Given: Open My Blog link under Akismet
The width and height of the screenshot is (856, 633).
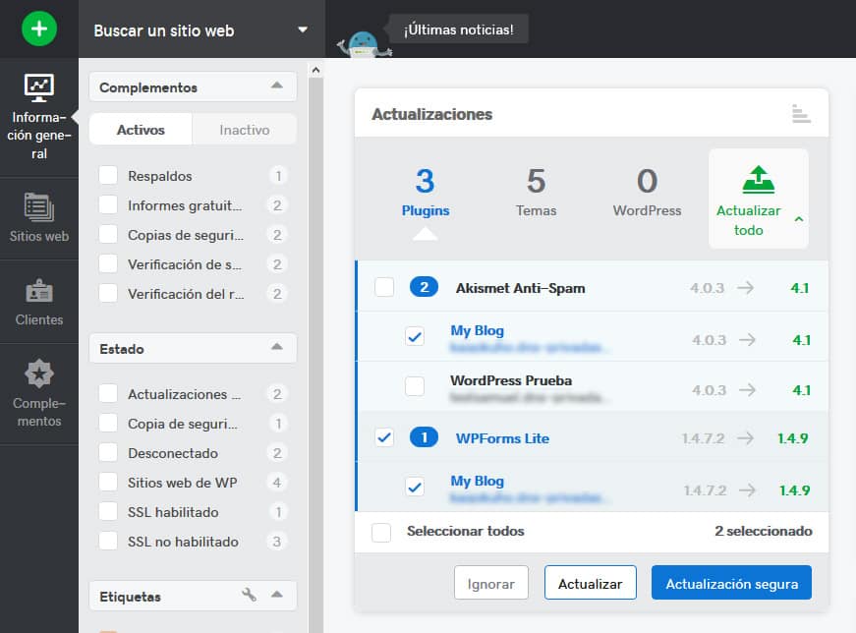Looking at the screenshot, I should (x=477, y=330).
